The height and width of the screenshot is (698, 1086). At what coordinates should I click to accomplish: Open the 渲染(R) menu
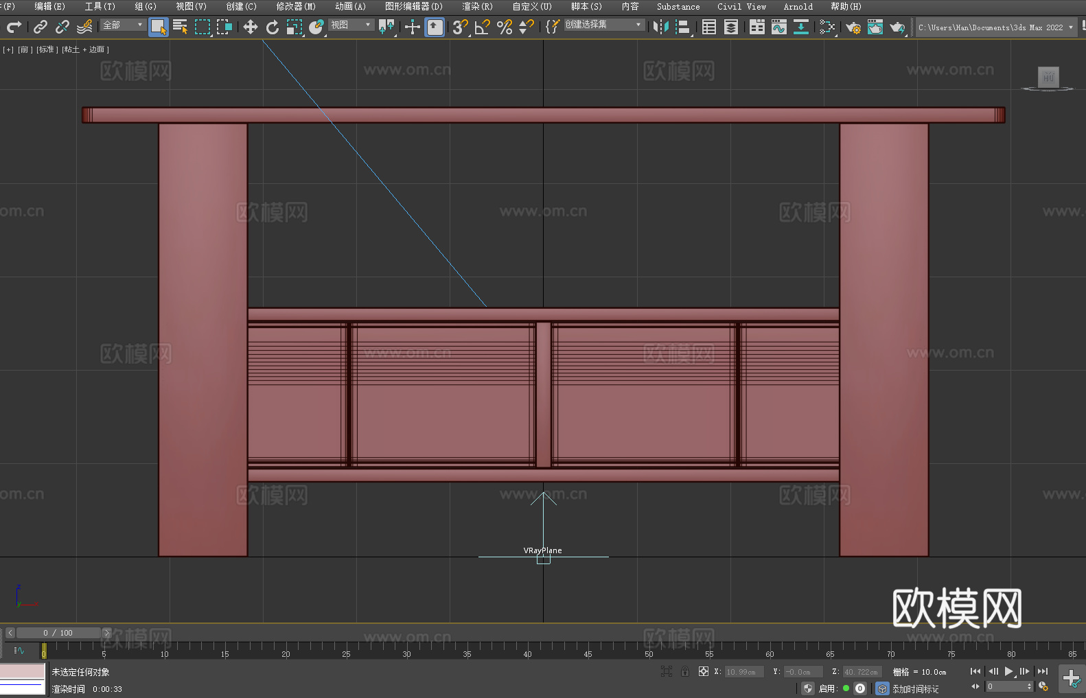coord(477,6)
